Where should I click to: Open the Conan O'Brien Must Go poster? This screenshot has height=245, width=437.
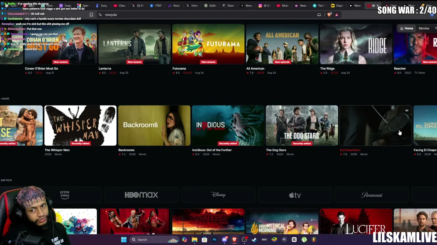click(60, 44)
